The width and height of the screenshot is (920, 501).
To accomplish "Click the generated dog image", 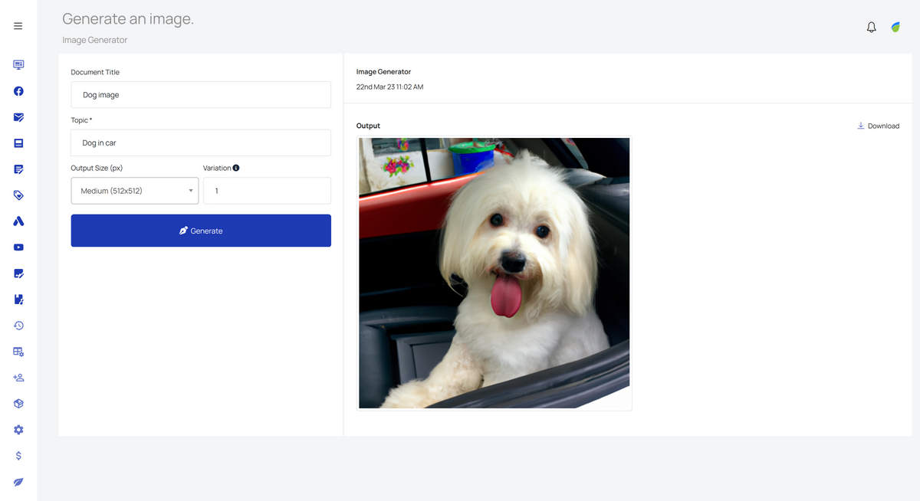I will click(495, 273).
